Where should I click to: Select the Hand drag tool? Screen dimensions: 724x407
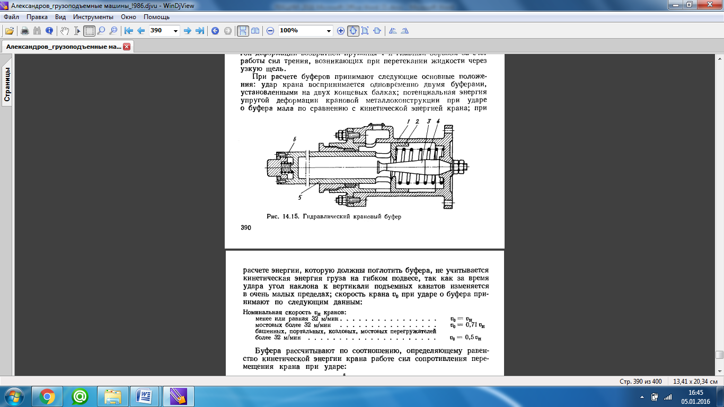click(x=64, y=31)
